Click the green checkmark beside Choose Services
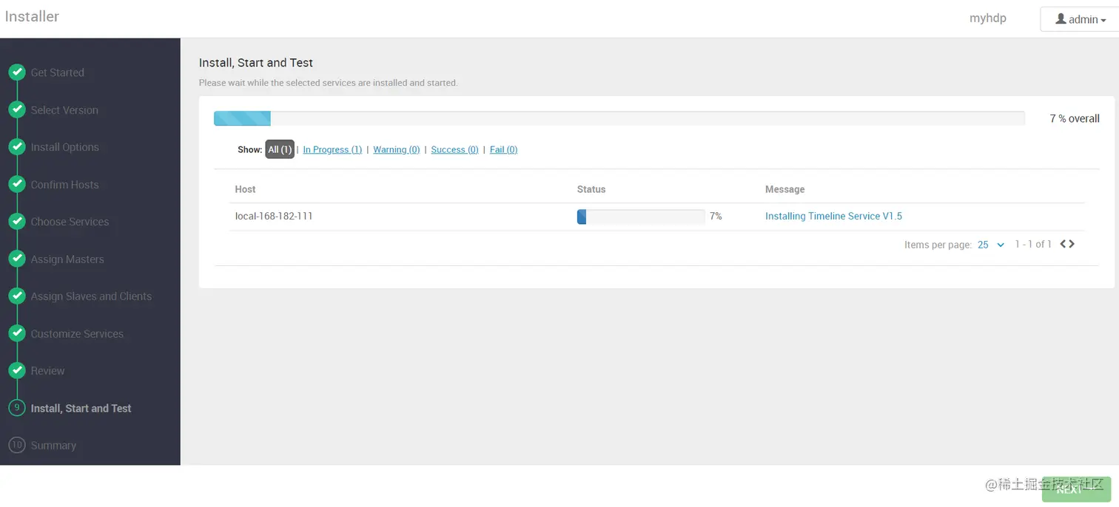Viewport: 1119px width, 507px height. click(x=16, y=222)
